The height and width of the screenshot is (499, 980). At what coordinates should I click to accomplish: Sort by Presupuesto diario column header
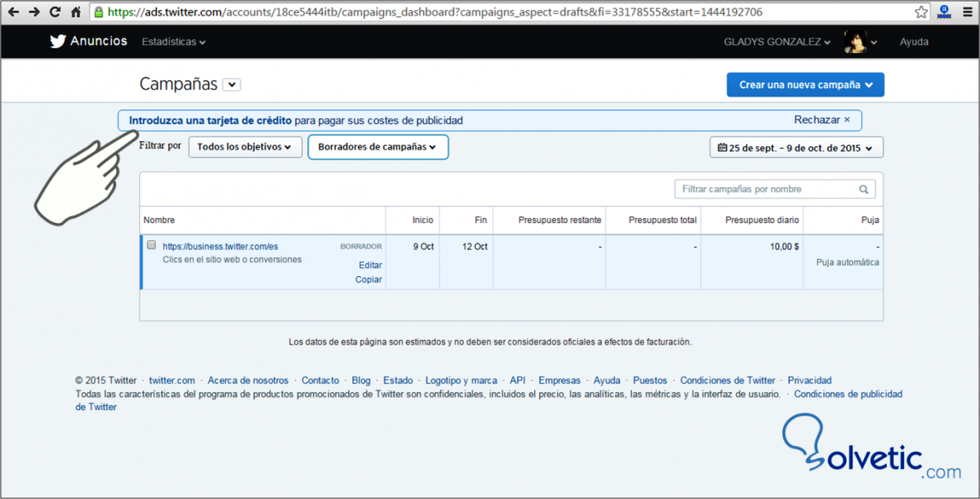pos(763,221)
